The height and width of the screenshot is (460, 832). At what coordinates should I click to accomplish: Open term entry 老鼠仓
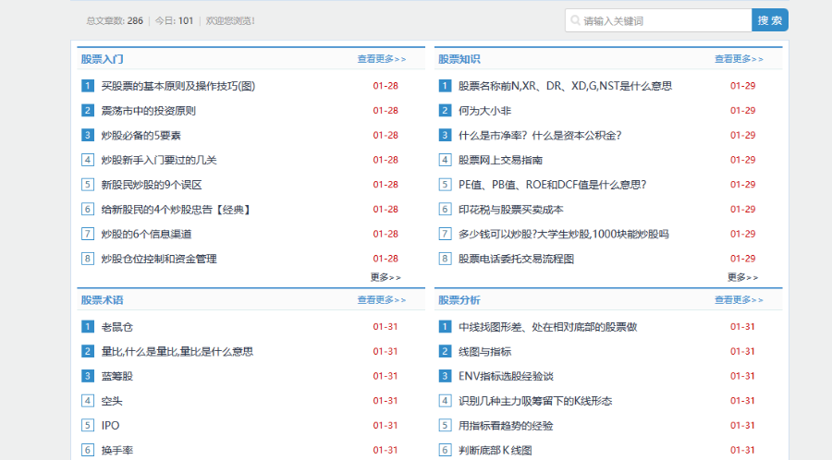(117, 327)
